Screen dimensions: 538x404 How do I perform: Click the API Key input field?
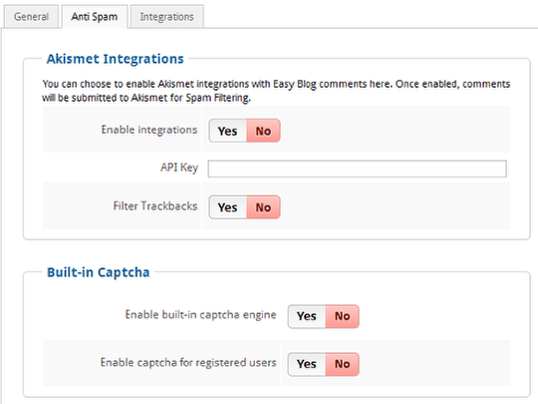pos(358,169)
